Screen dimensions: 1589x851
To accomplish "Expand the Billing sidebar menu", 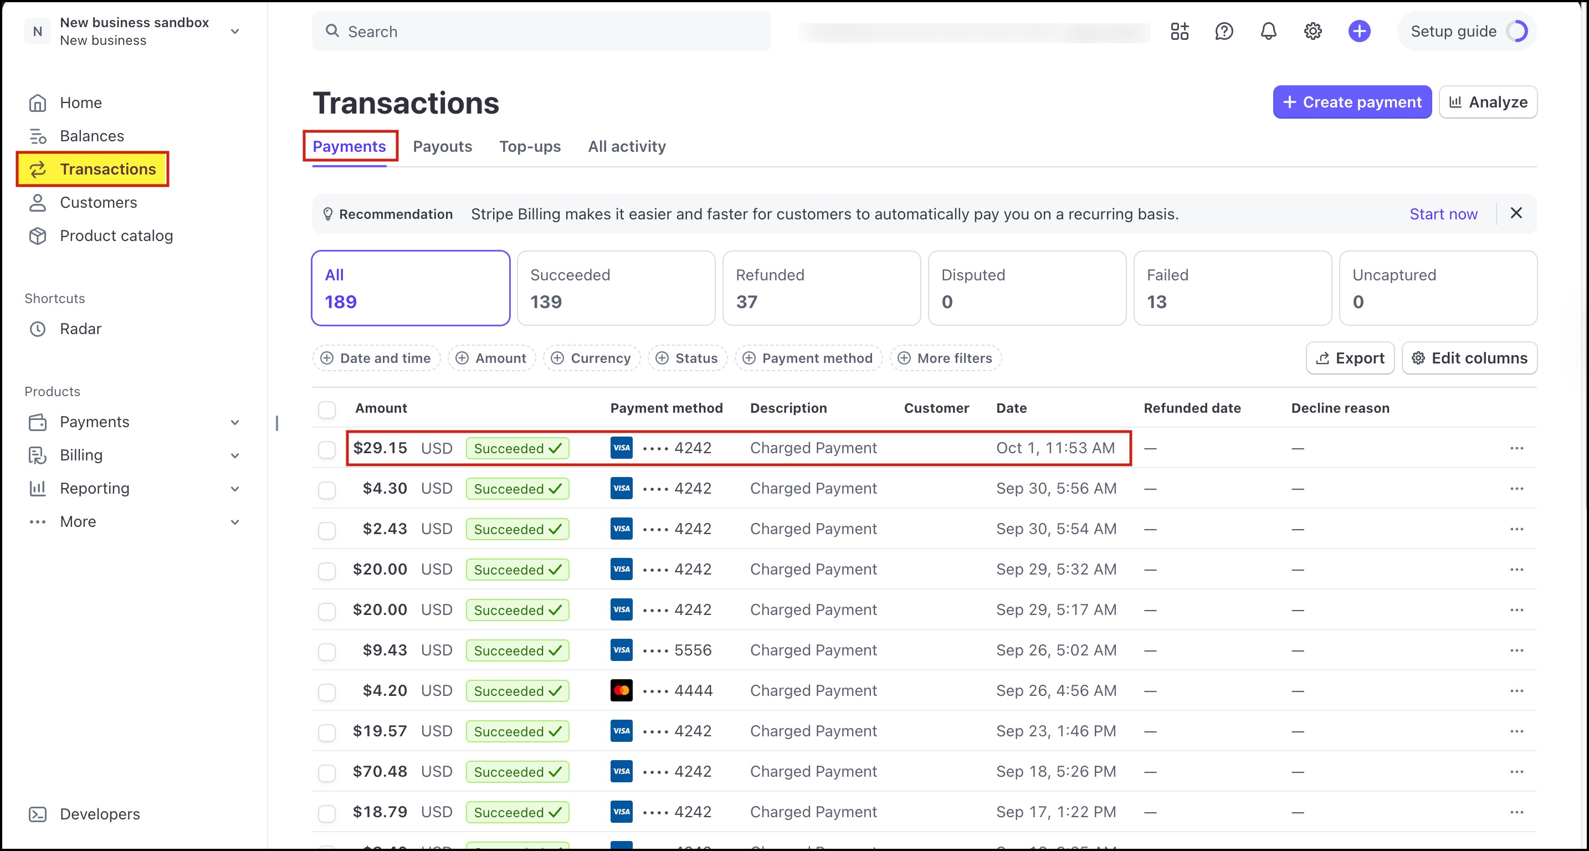I will (234, 456).
